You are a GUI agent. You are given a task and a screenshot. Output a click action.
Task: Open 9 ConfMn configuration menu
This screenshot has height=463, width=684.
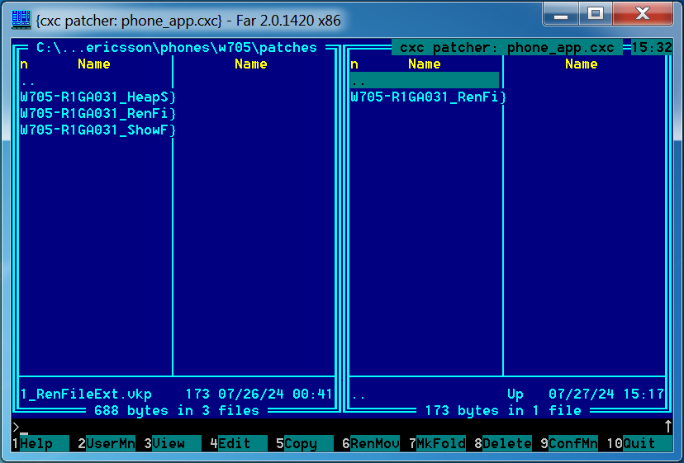[x=569, y=443]
